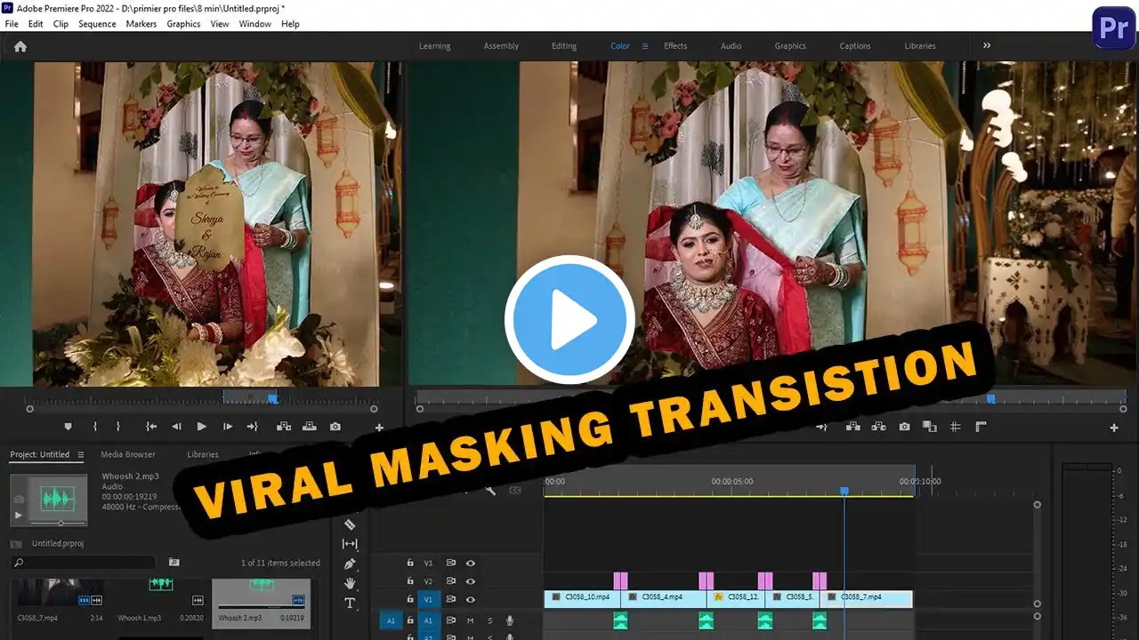Click the C3058_4.mp4 clip on timeline
Image resolution: width=1139 pixels, height=640 pixels.
coord(663,597)
